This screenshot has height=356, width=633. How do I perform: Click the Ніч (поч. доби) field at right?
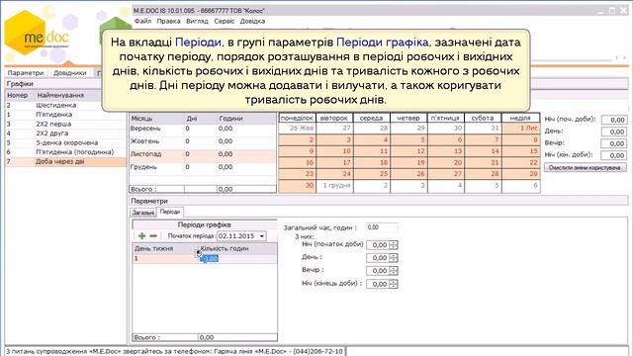point(613,120)
